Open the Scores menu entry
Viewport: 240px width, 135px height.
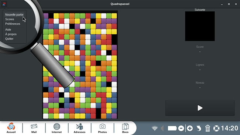click(x=10, y=19)
